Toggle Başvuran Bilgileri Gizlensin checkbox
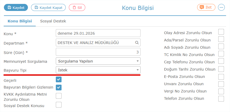 [x=59, y=87]
